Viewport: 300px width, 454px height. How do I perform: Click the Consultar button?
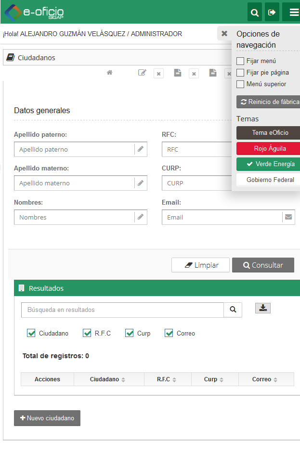tap(263, 265)
